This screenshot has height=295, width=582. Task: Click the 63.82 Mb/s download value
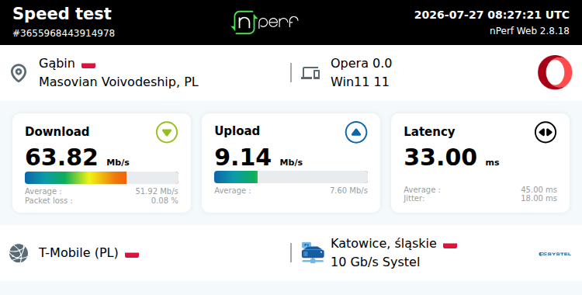[x=77, y=157]
